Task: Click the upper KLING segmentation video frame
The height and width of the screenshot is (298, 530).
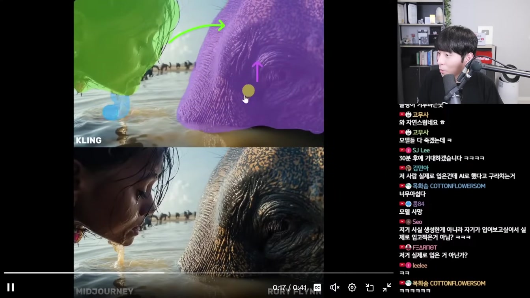Action: 199,73
